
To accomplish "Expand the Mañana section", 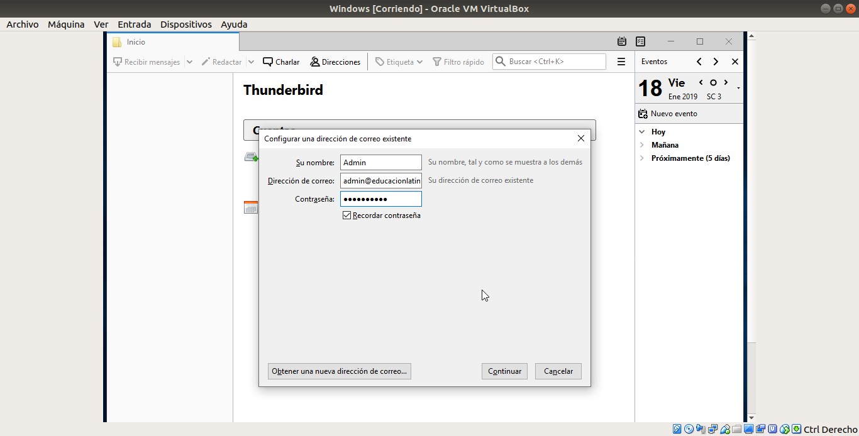I will 642,145.
